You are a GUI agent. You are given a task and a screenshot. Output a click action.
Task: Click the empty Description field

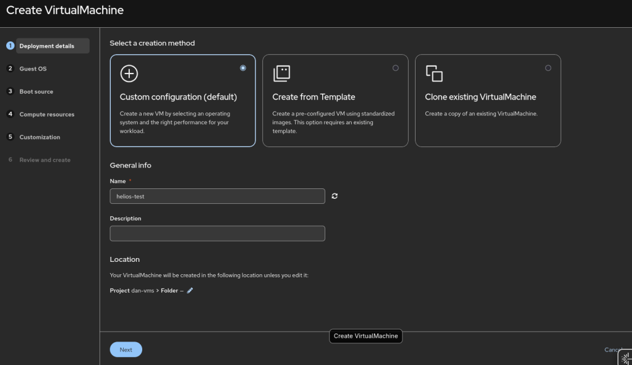tap(217, 233)
